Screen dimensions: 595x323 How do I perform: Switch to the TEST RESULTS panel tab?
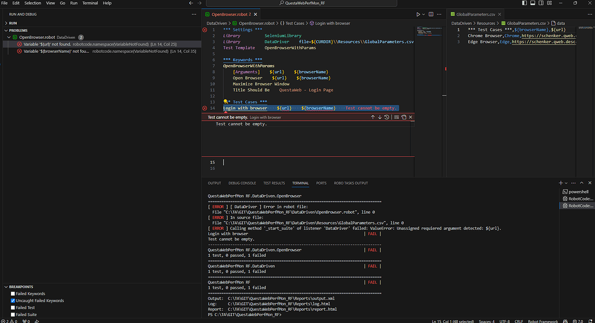[x=274, y=183]
